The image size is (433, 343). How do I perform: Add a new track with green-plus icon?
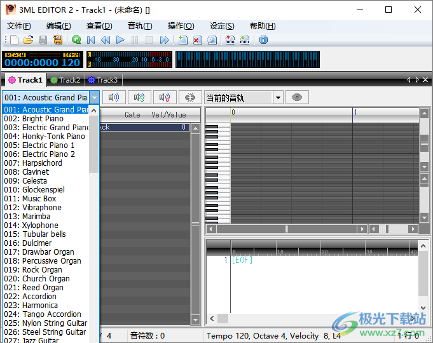tap(182, 40)
